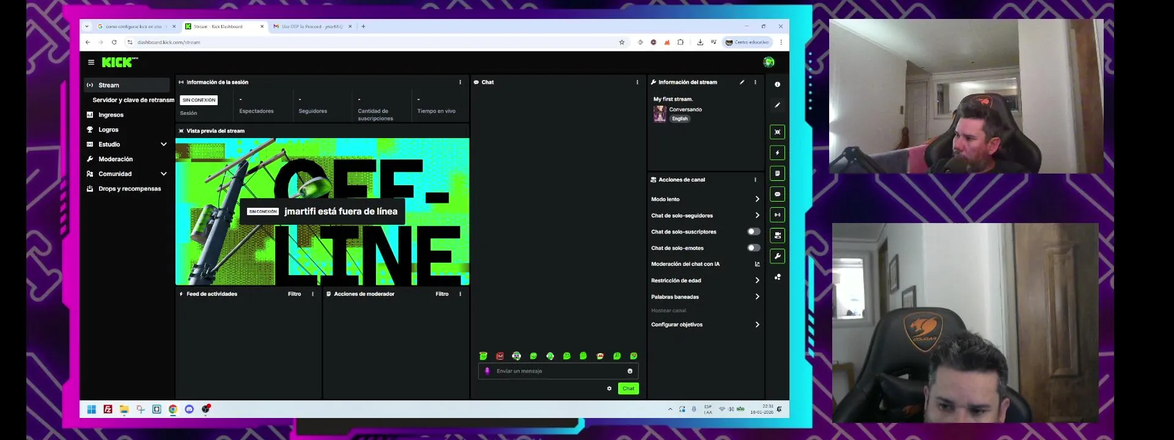Screen dimensions: 1174x440
Task: Open Modo lento options chevron
Action: tap(757, 199)
